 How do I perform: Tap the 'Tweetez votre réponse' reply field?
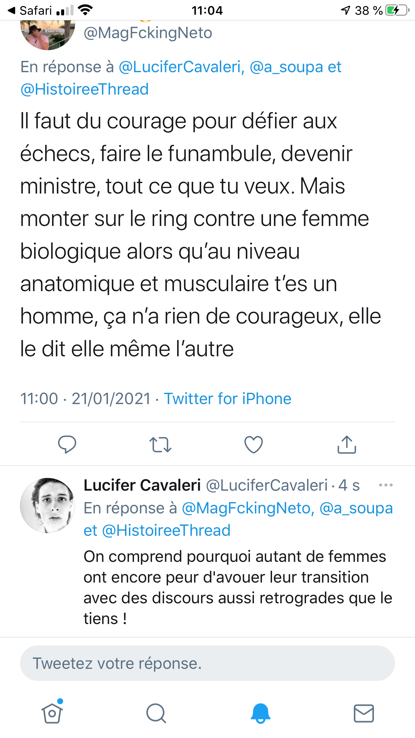pos(207,663)
